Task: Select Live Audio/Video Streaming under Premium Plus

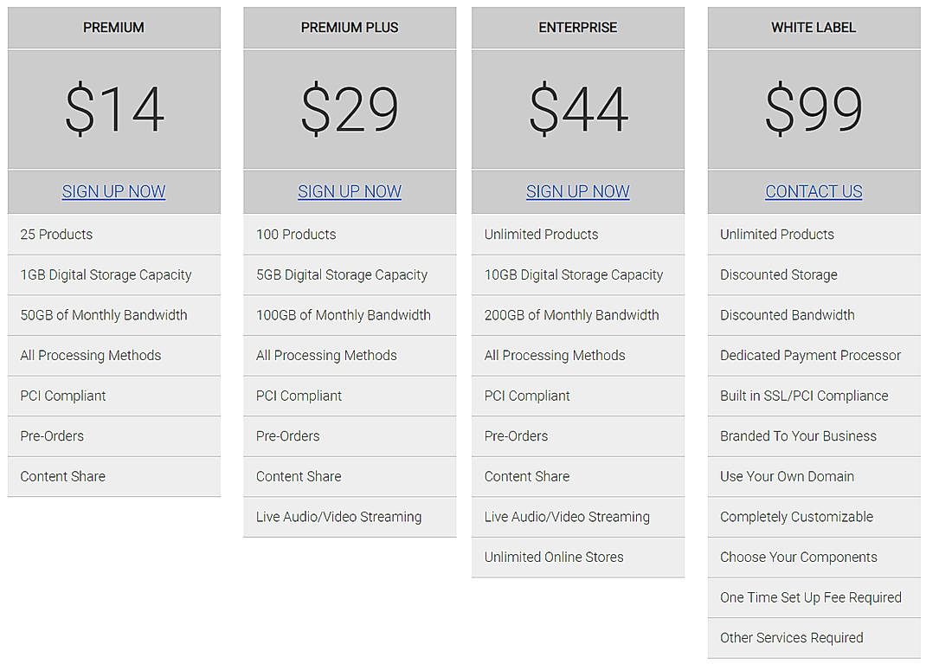Action: click(350, 517)
